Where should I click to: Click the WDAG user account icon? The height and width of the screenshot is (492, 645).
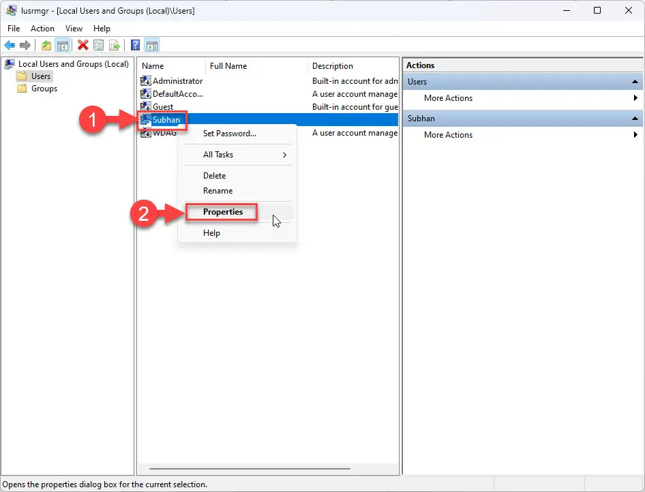[146, 133]
